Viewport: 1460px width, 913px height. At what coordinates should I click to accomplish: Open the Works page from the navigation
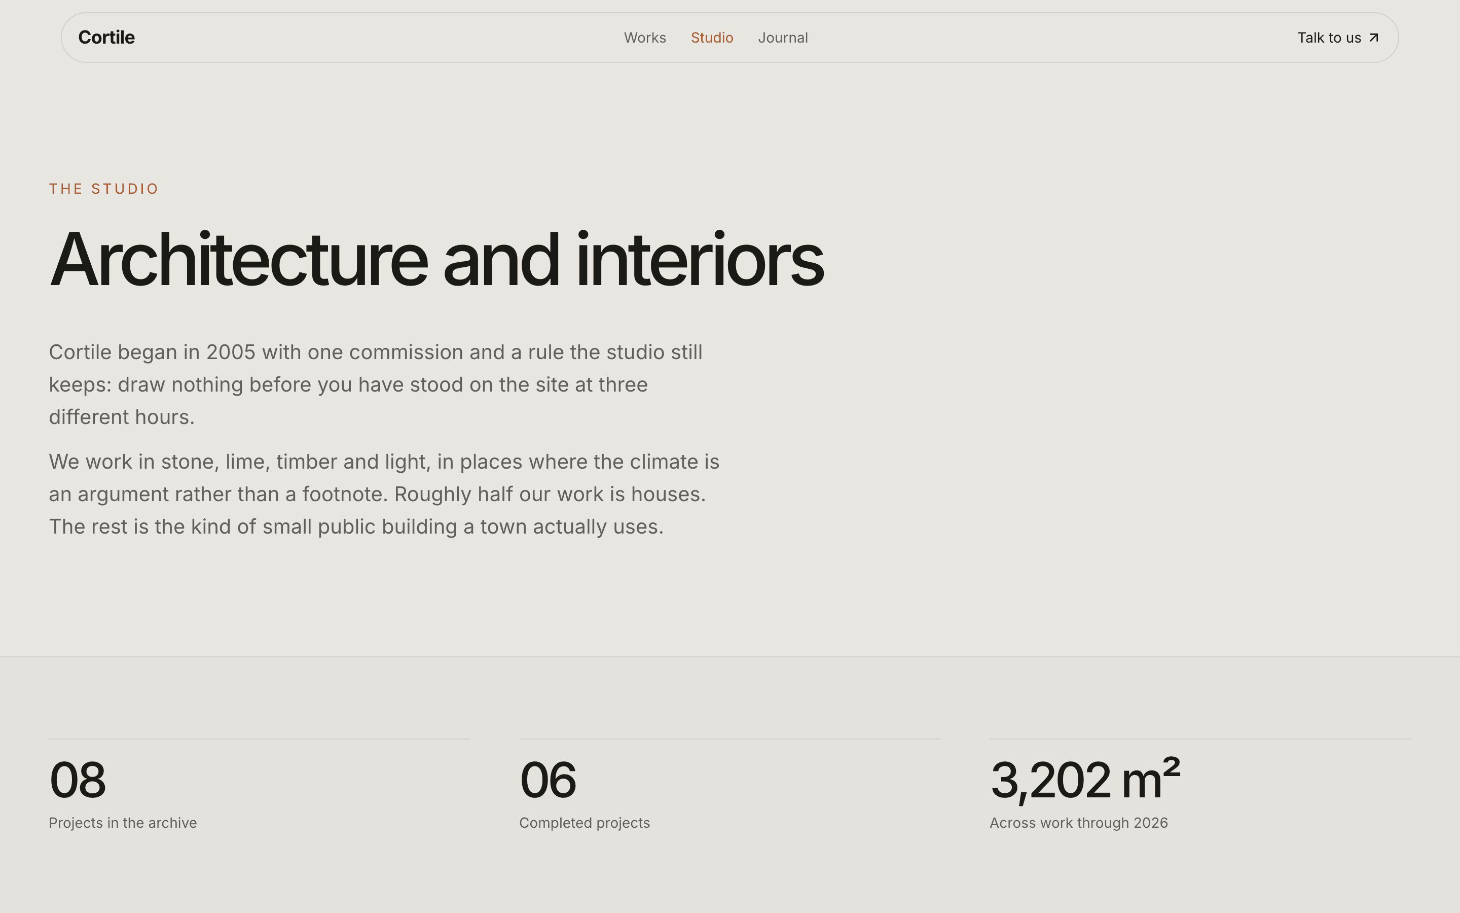click(645, 38)
